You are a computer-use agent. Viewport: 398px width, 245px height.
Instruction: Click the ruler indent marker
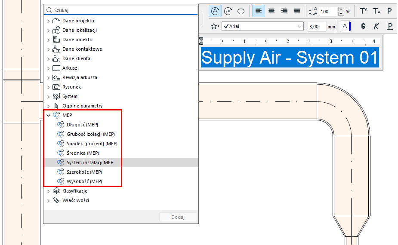pos(201,41)
